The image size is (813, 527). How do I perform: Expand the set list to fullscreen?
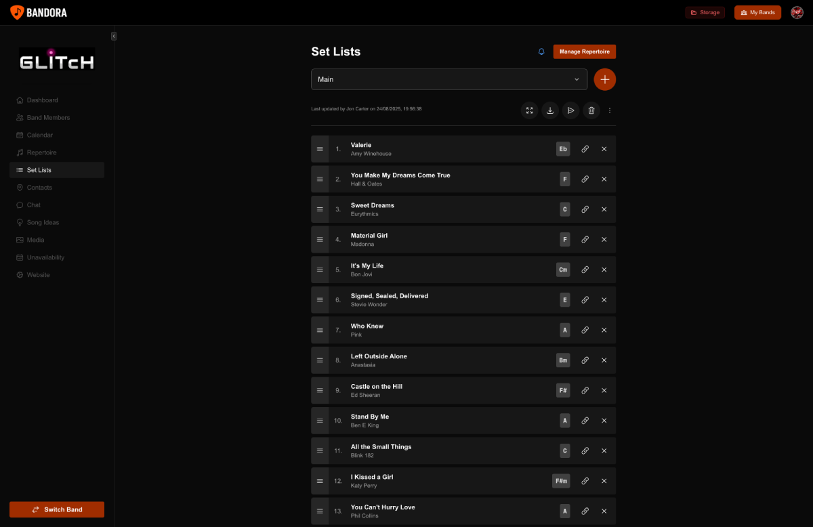[x=529, y=110]
